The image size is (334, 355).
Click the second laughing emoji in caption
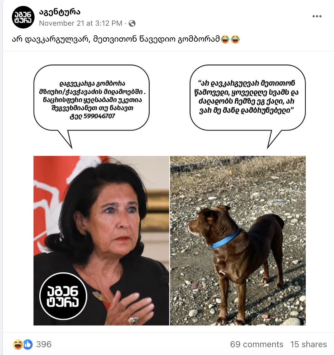click(235, 39)
